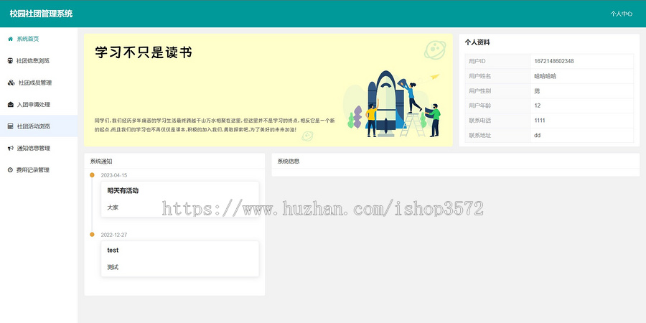646x323 pixels.
Task: Click the date label 2023-04-15
Action: pos(114,175)
